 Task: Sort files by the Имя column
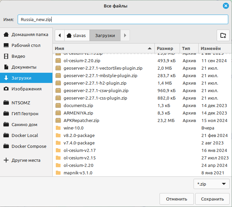click(x=102, y=49)
